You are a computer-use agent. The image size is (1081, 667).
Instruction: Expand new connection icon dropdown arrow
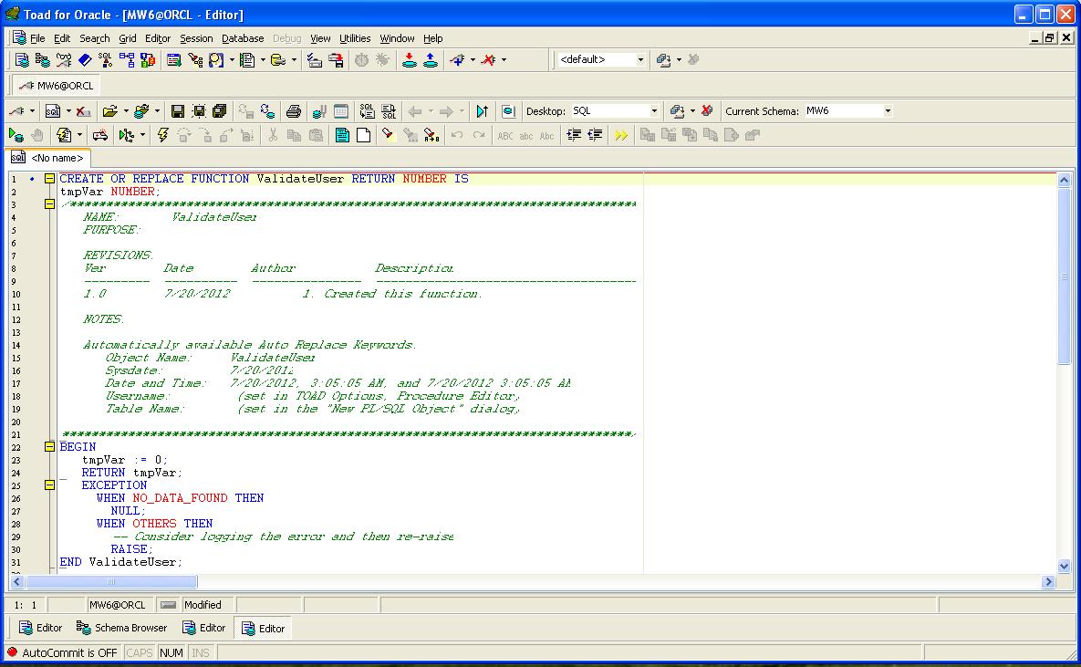coord(473,60)
